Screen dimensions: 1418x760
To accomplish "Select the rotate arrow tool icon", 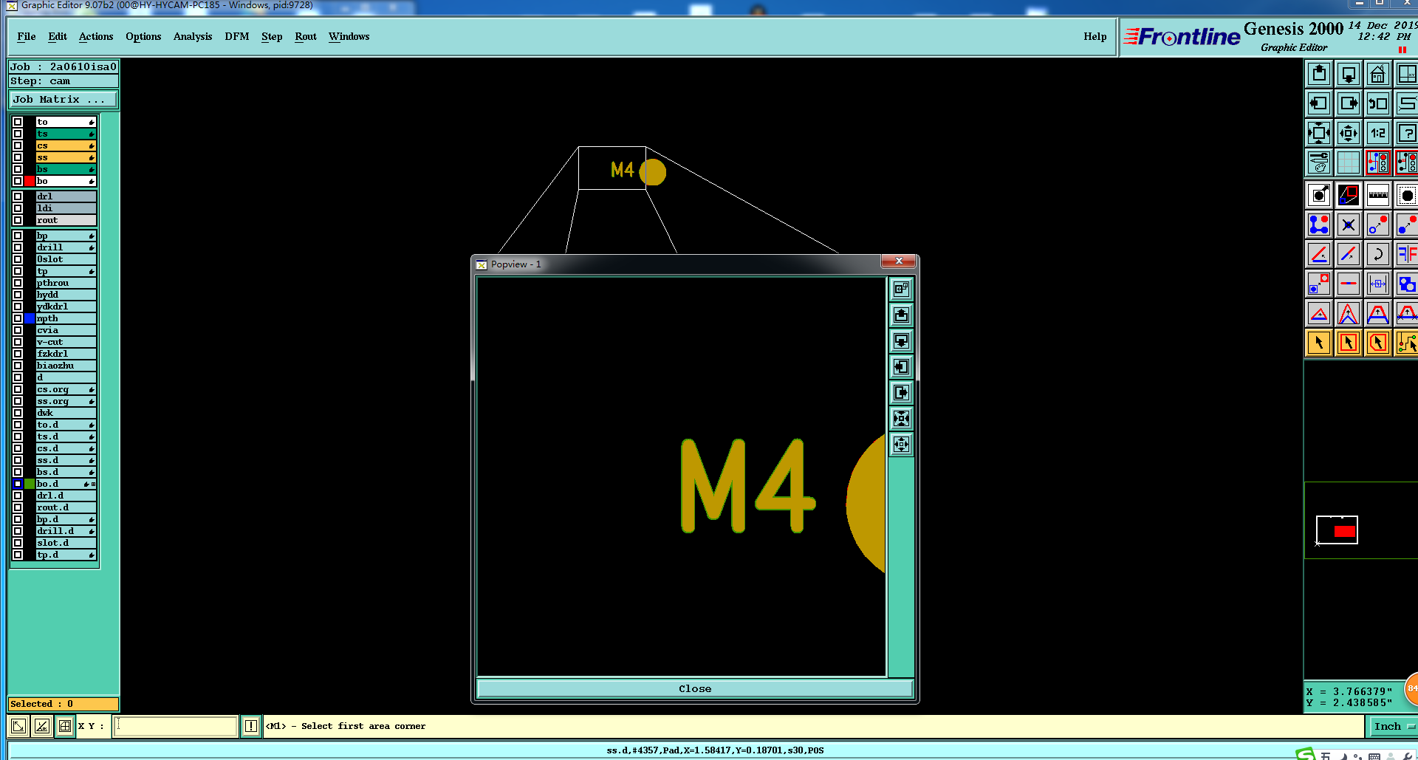I will (x=1378, y=254).
